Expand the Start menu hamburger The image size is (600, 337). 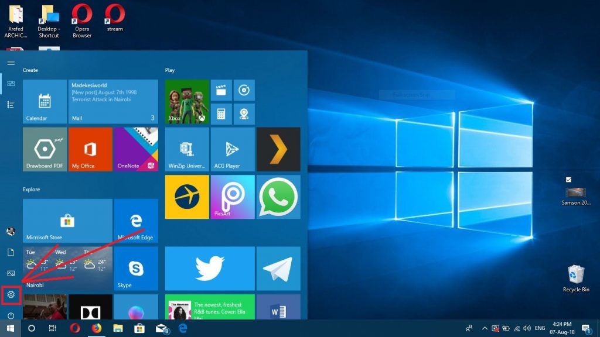point(11,63)
